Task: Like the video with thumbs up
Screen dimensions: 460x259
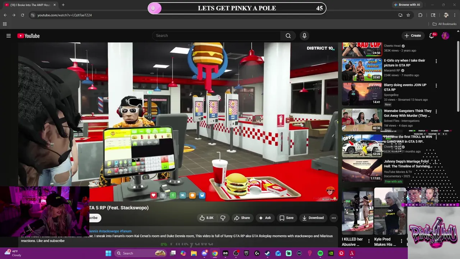Action: click(x=207, y=218)
